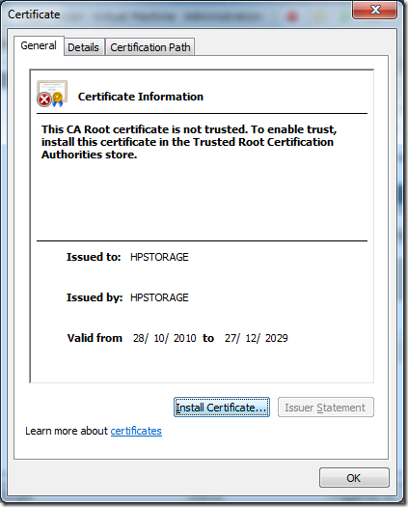Click the expiry date 27/12/2029
This screenshot has height=507, width=408.
tap(257, 338)
